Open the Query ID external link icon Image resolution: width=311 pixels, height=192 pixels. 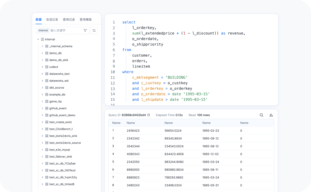click(149, 115)
